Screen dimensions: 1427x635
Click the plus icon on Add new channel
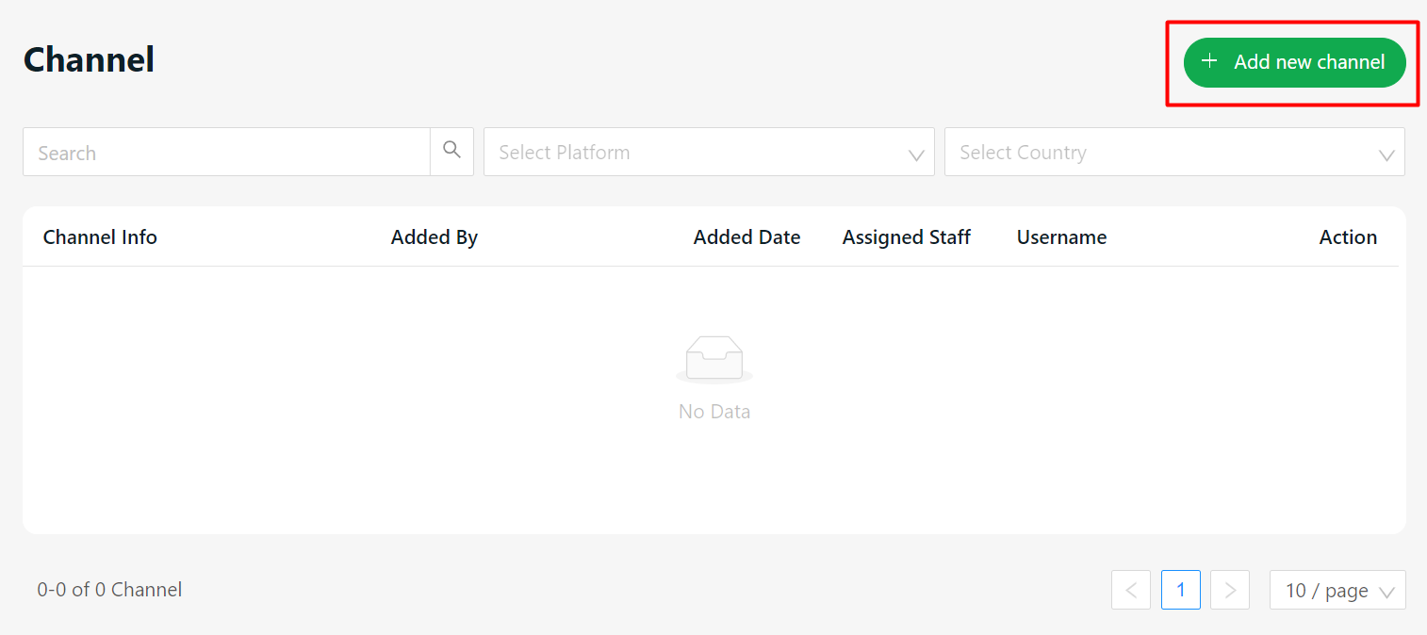point(1209,62)
